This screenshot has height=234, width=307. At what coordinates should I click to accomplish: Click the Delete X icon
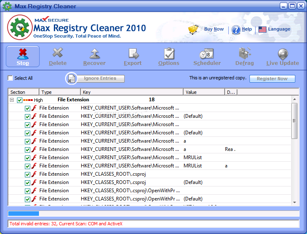[58, 53]
